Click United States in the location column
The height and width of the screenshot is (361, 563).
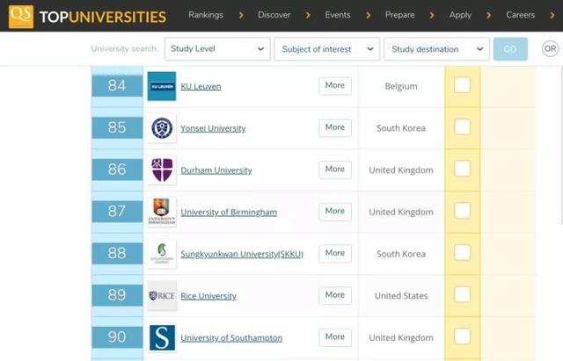pos(401,296)
